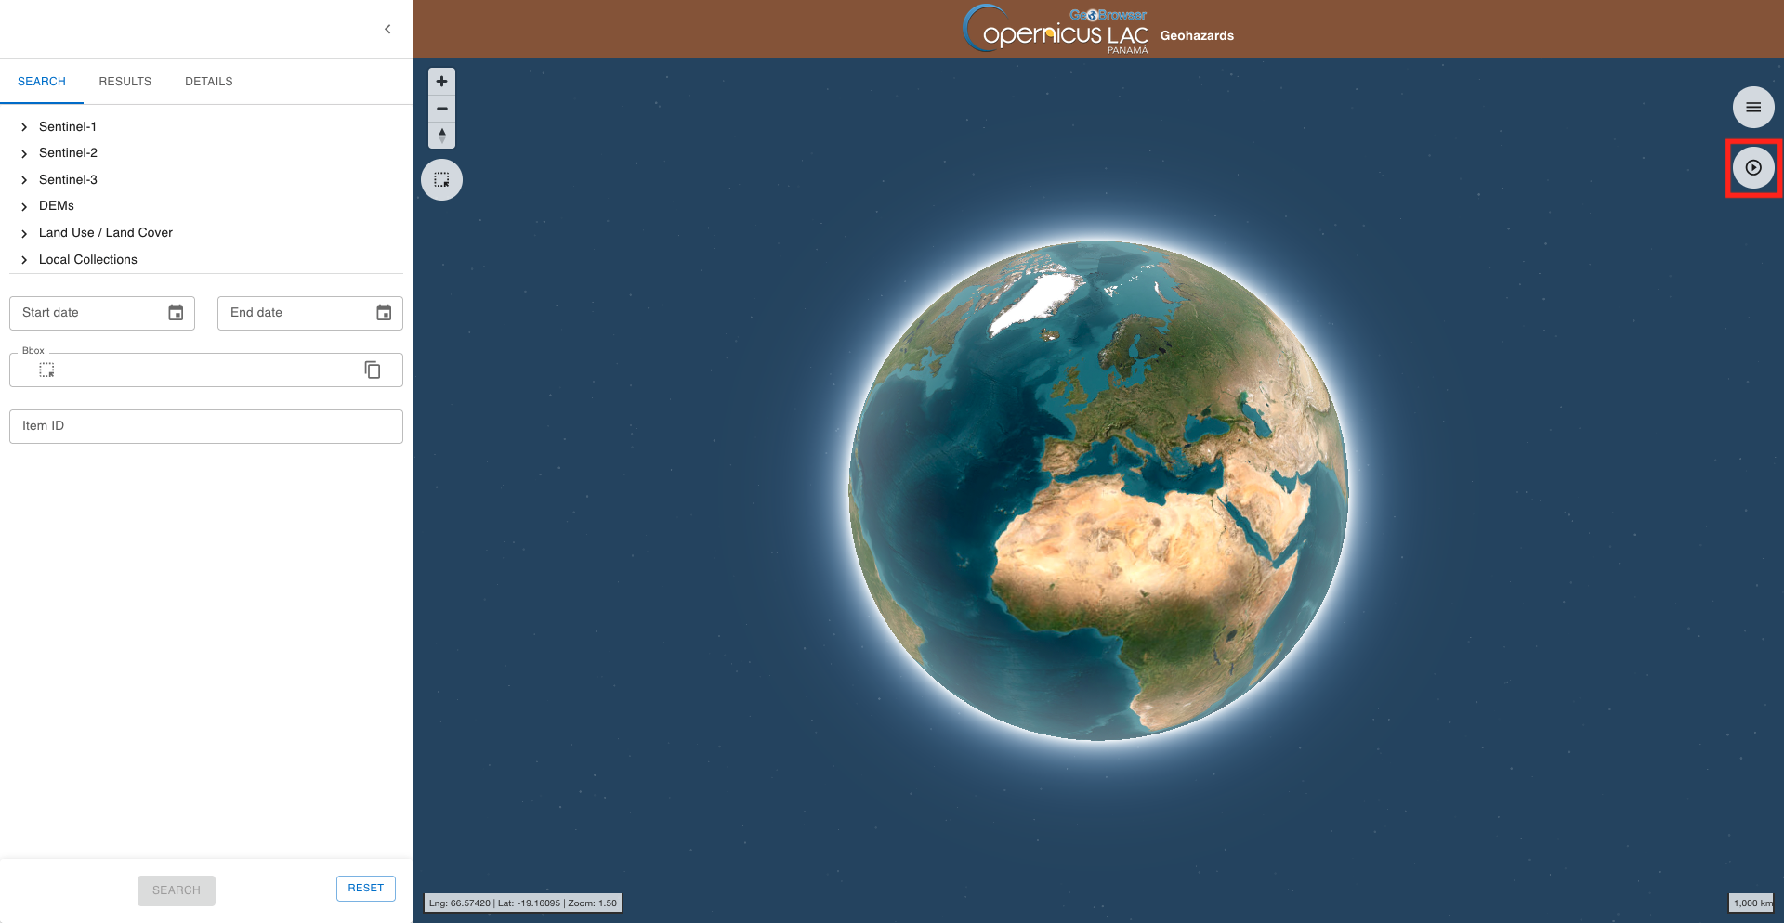Image resolution: width=1784 pixels, height=923 pixels.
Task: Click the circular play button
Action: click(x=1752, y=168)
